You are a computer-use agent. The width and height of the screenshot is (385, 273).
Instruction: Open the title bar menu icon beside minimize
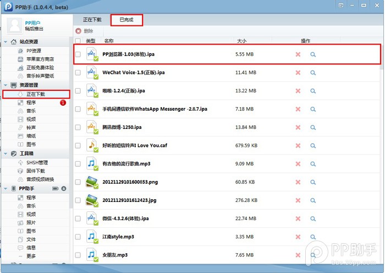342,6
